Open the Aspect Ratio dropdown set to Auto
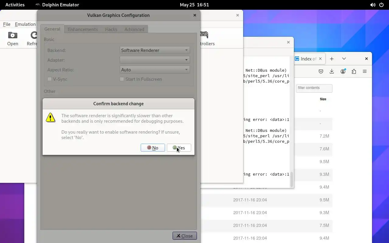389x243 pixels. [155, 70]
